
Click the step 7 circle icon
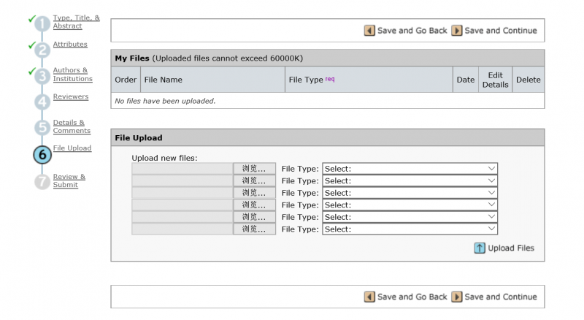click(x=42, y=181)
